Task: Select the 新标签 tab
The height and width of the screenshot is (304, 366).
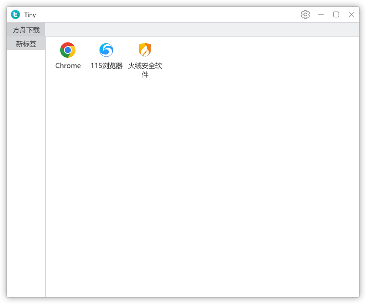Action: [x=26, y=44]
